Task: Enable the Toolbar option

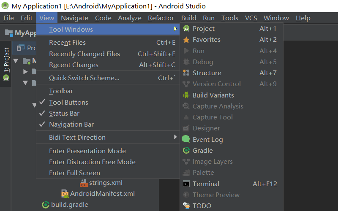Action: (x=108, y=91)
